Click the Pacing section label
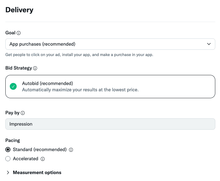 click(x=13, y=140)
